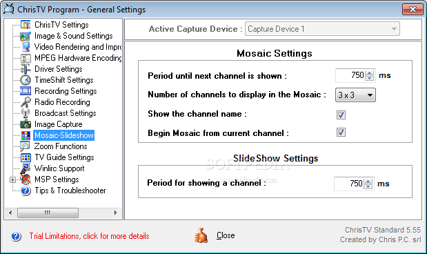Click the TV Guide Settings icon

pos(26,157)
